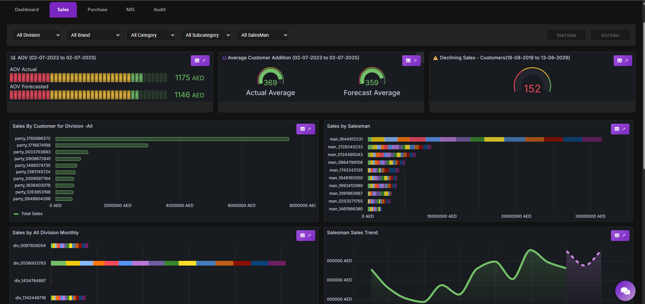Open the MIS tab
The image size is (645, 304).
(130, 10)
